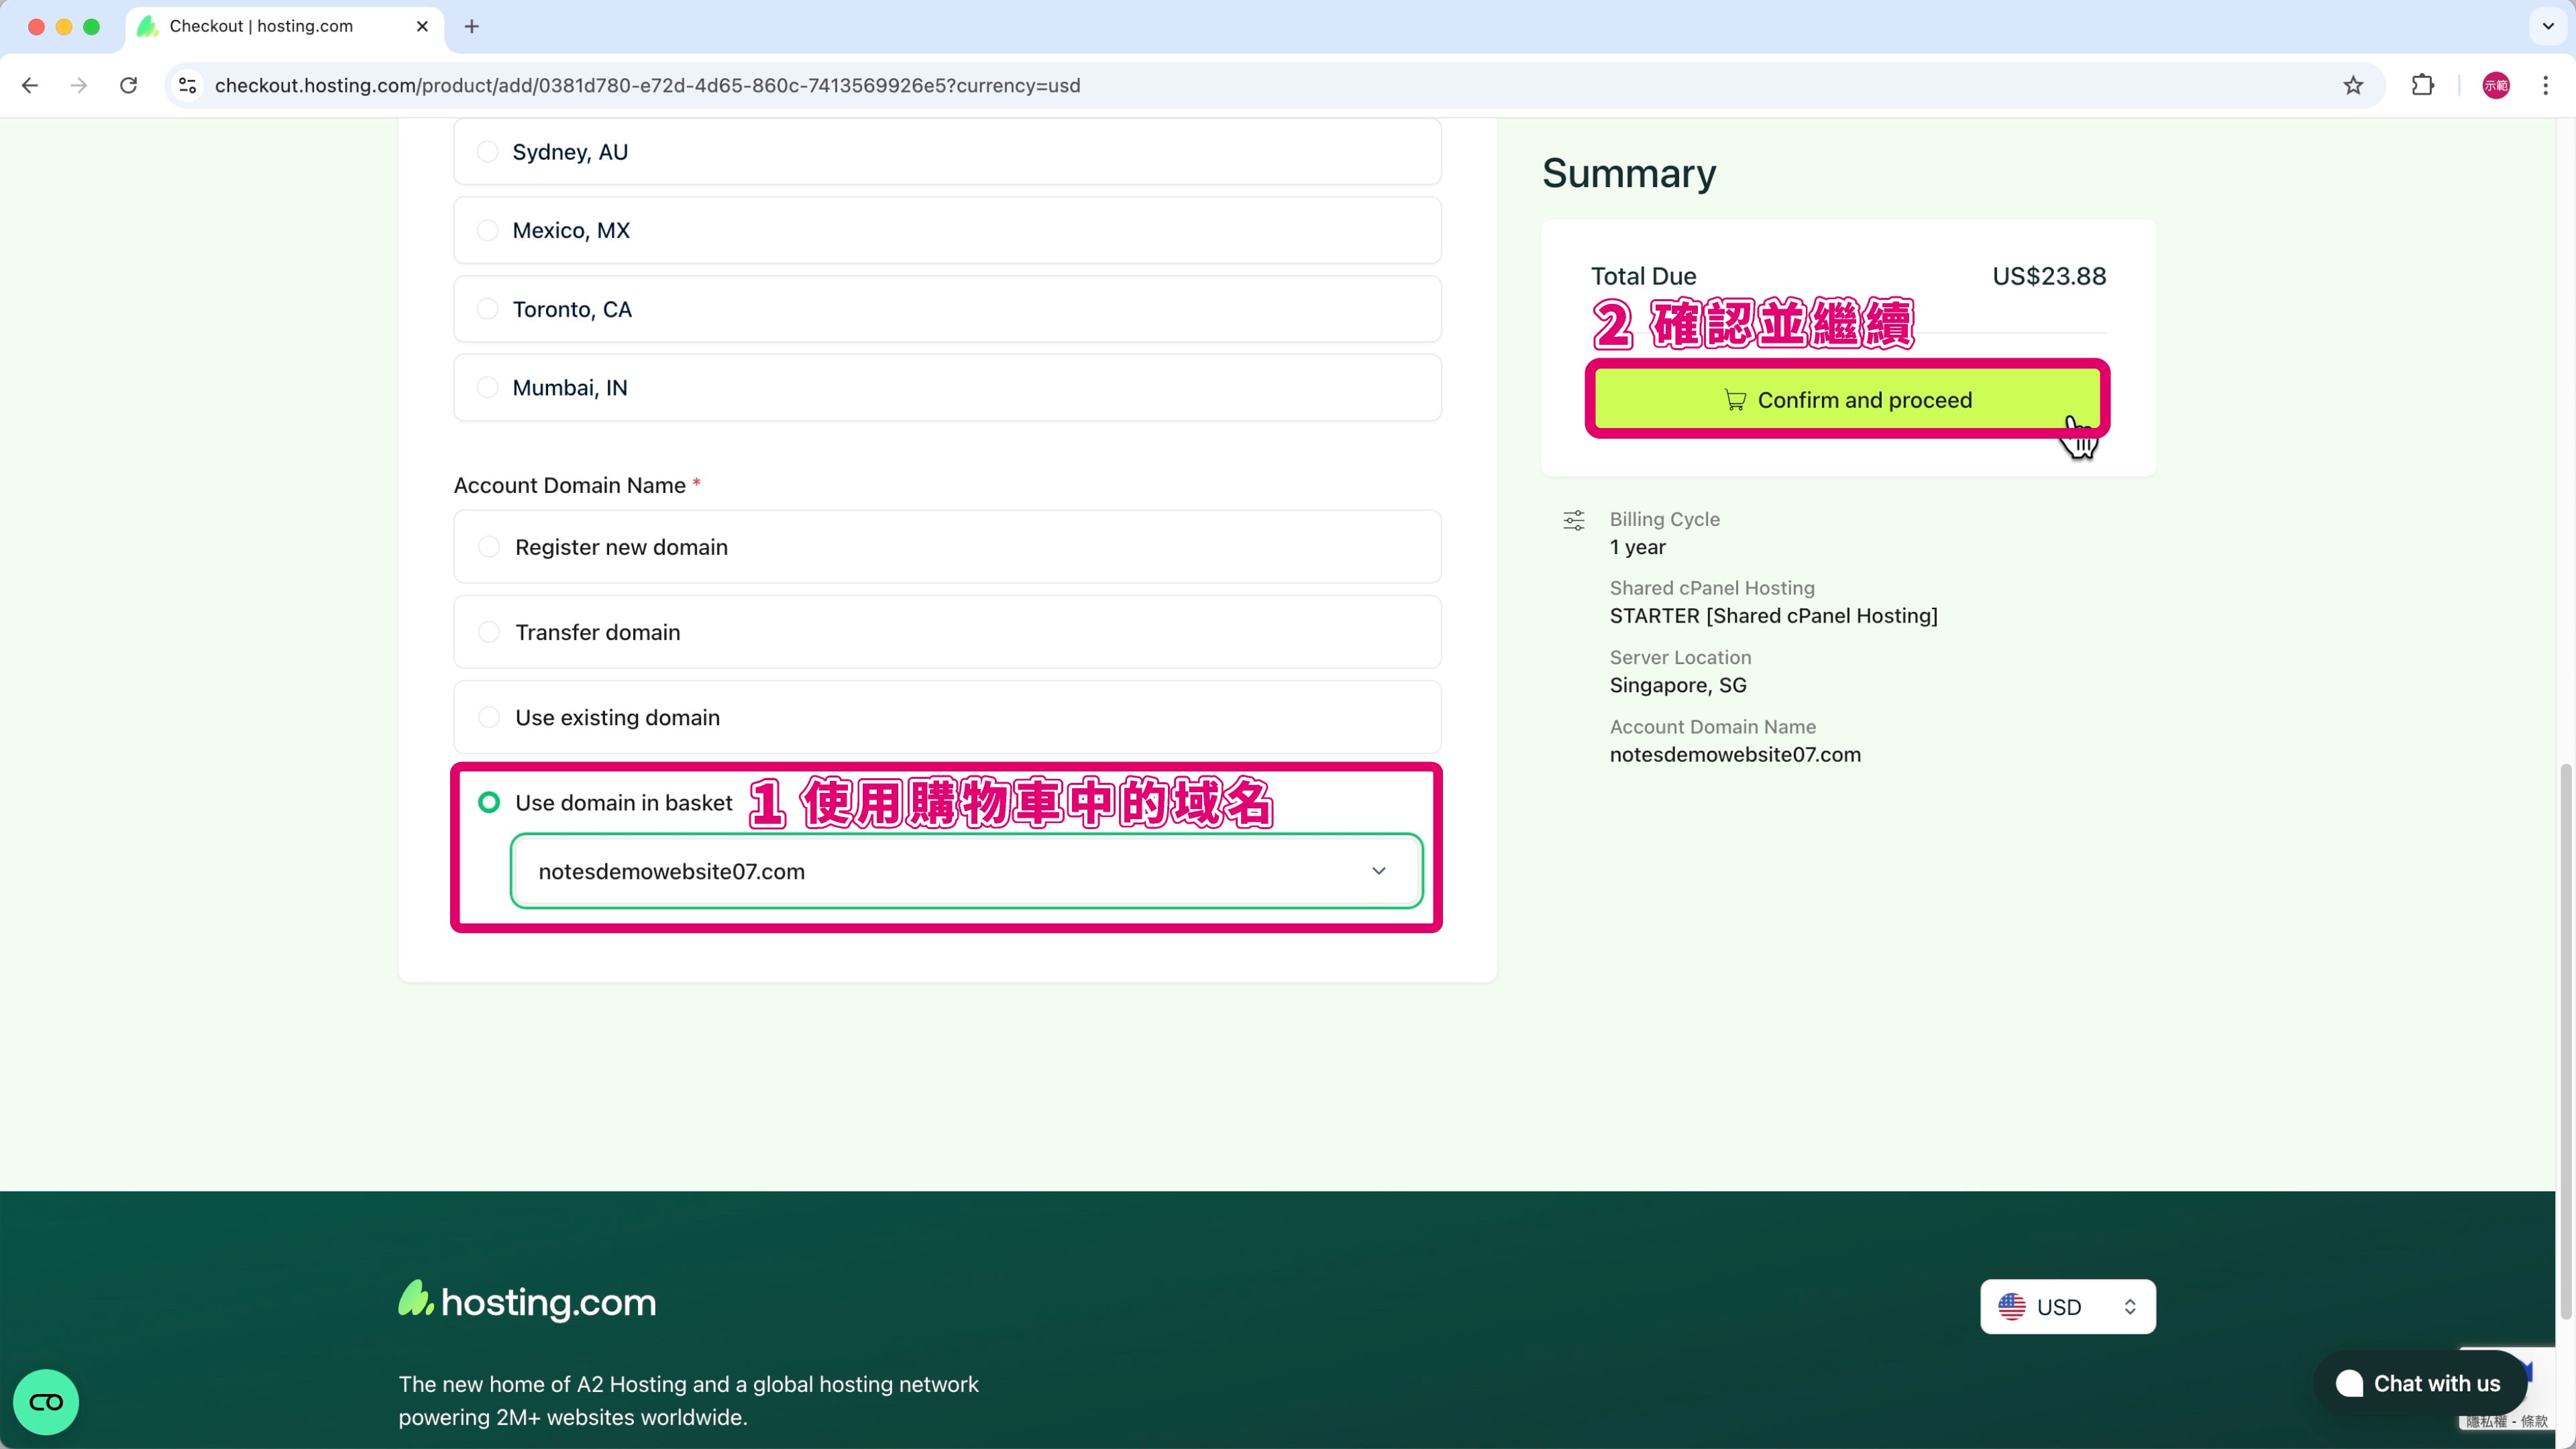Open a new browser tab

coord(472,26)
